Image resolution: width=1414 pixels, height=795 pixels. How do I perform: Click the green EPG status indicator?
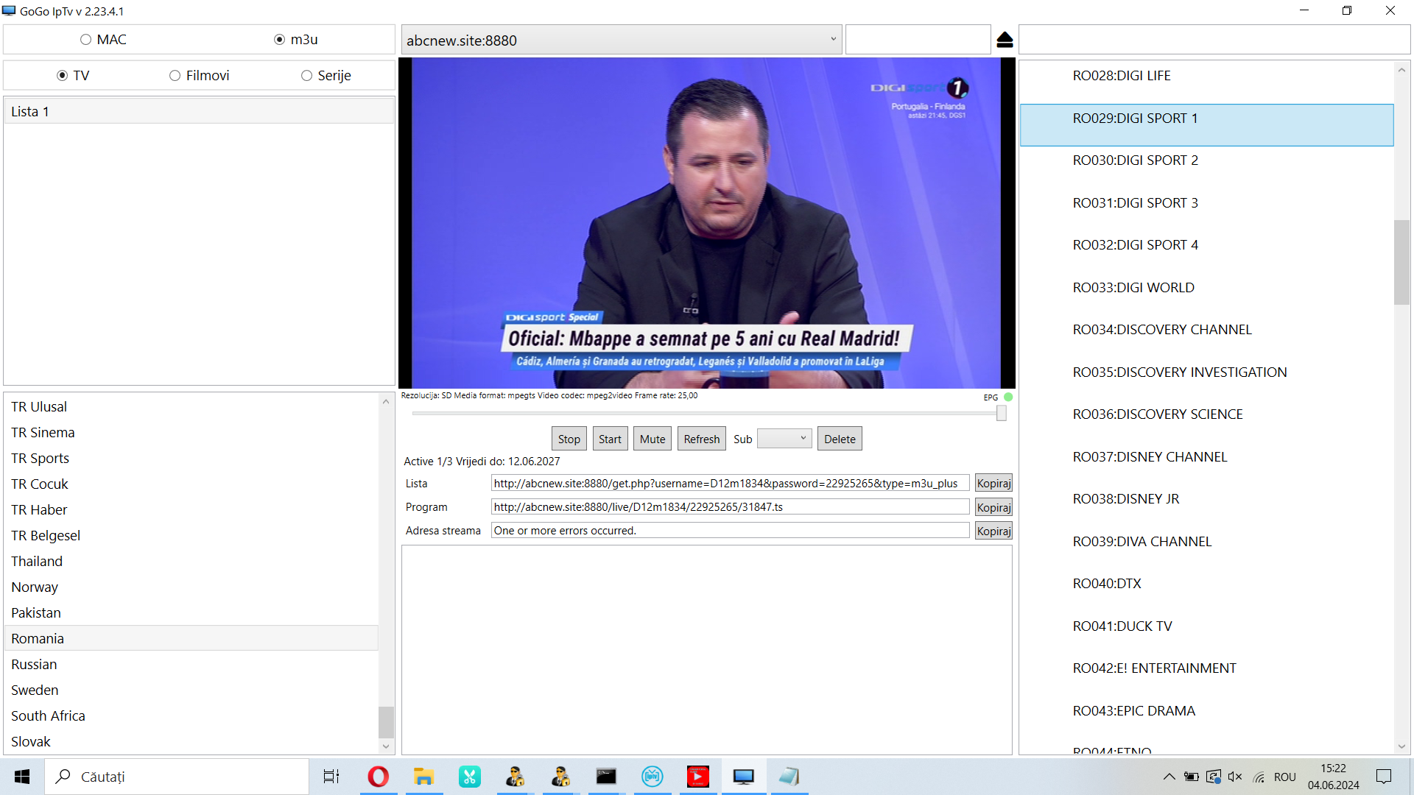pyautogui.click(x=1008, y=397)
